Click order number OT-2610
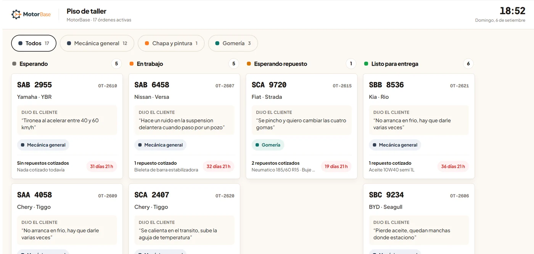This screenshot has height=254, width=534. [108, 86]
